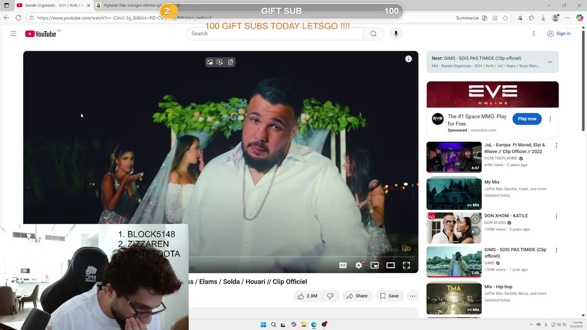Start voice search with the microphone
The image size is (587, 330).
396,33
